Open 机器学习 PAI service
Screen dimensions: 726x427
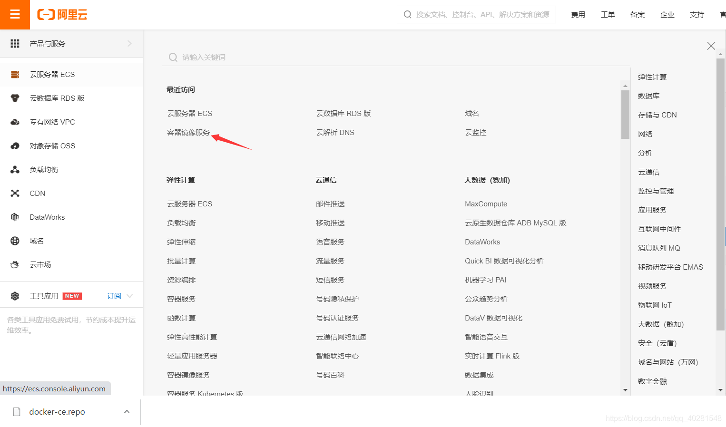[485, 280]
